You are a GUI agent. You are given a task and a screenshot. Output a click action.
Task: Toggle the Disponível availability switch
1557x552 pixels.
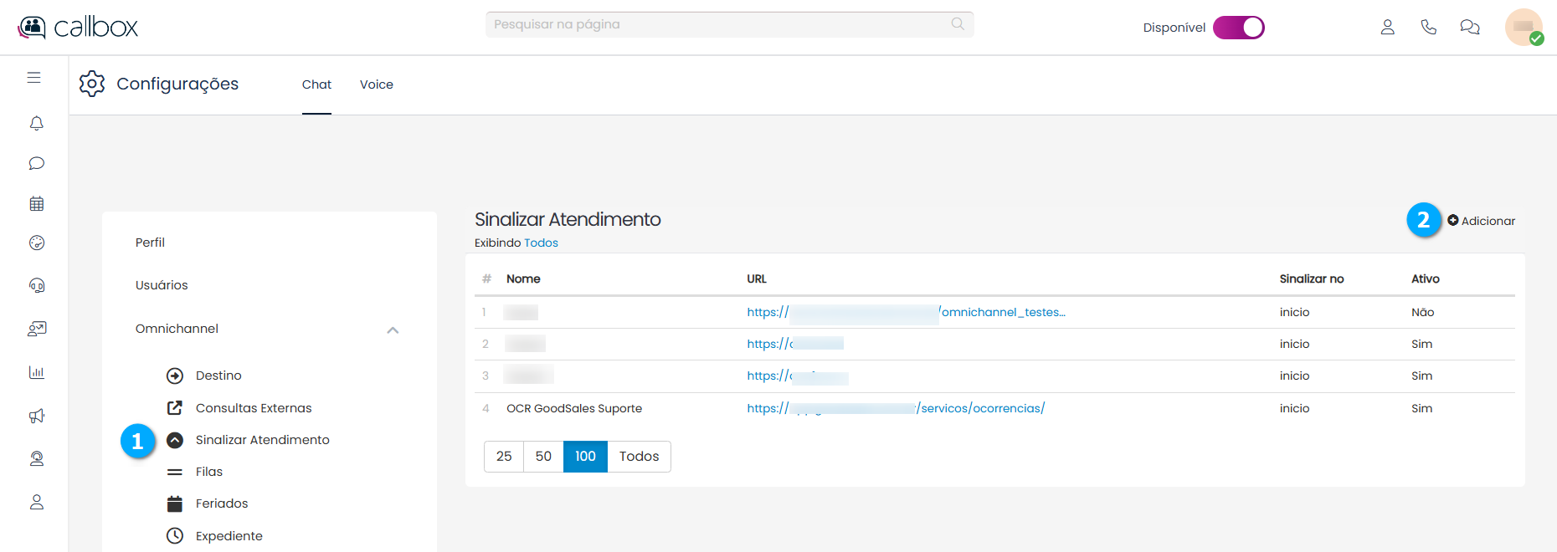(x=1238, y=28)
